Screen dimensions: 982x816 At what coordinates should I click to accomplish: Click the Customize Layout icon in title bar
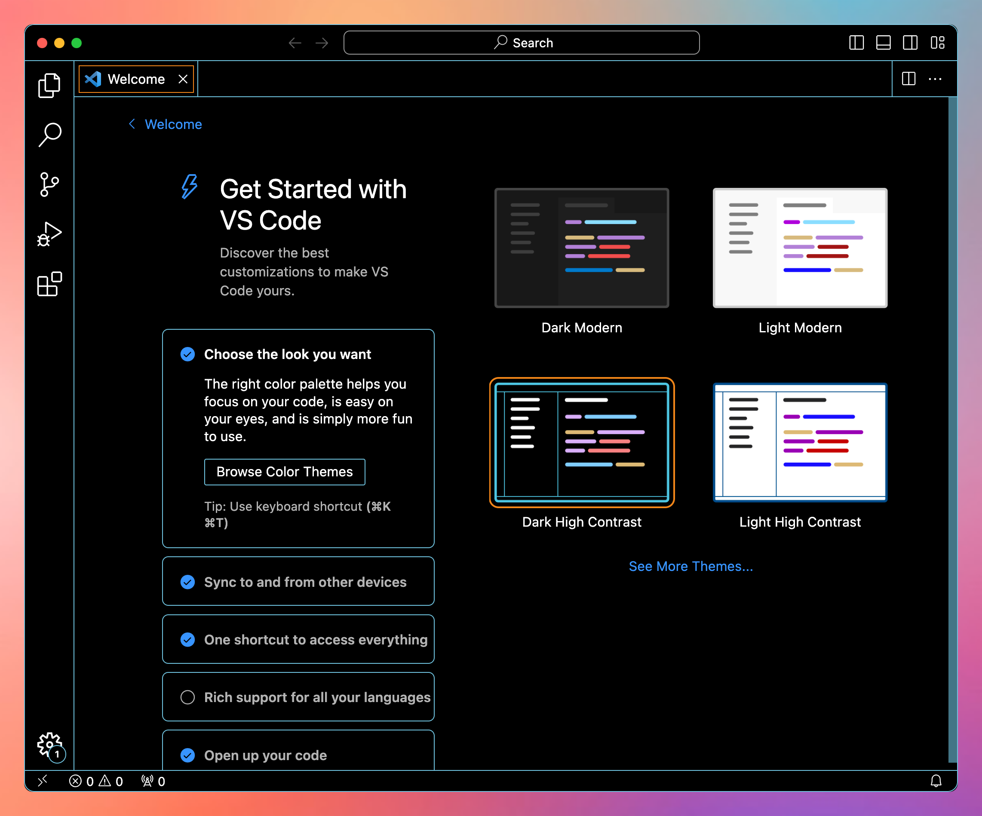click(937, 43)
